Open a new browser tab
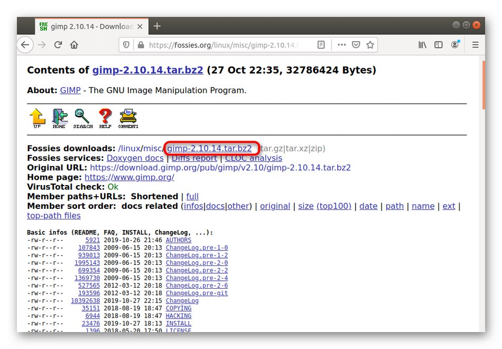502x349 pixels. point(157,25)
